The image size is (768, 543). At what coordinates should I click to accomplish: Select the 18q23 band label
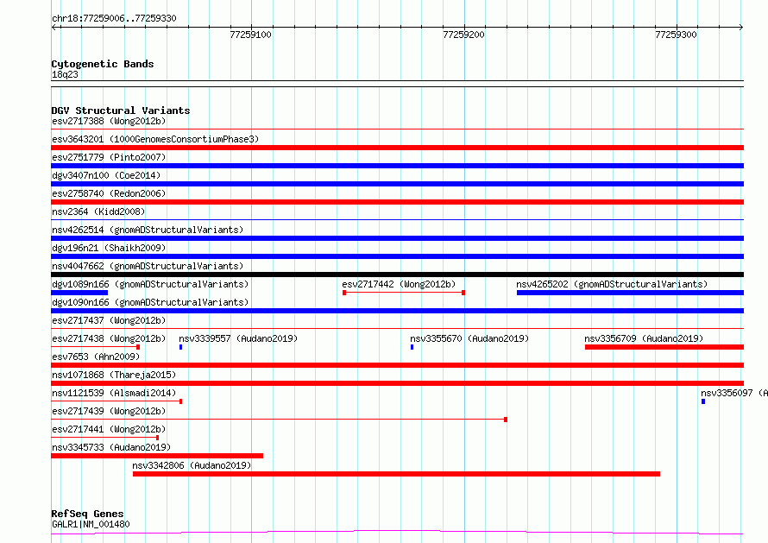[65, 74]
